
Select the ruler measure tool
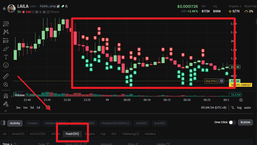(6, 77)
